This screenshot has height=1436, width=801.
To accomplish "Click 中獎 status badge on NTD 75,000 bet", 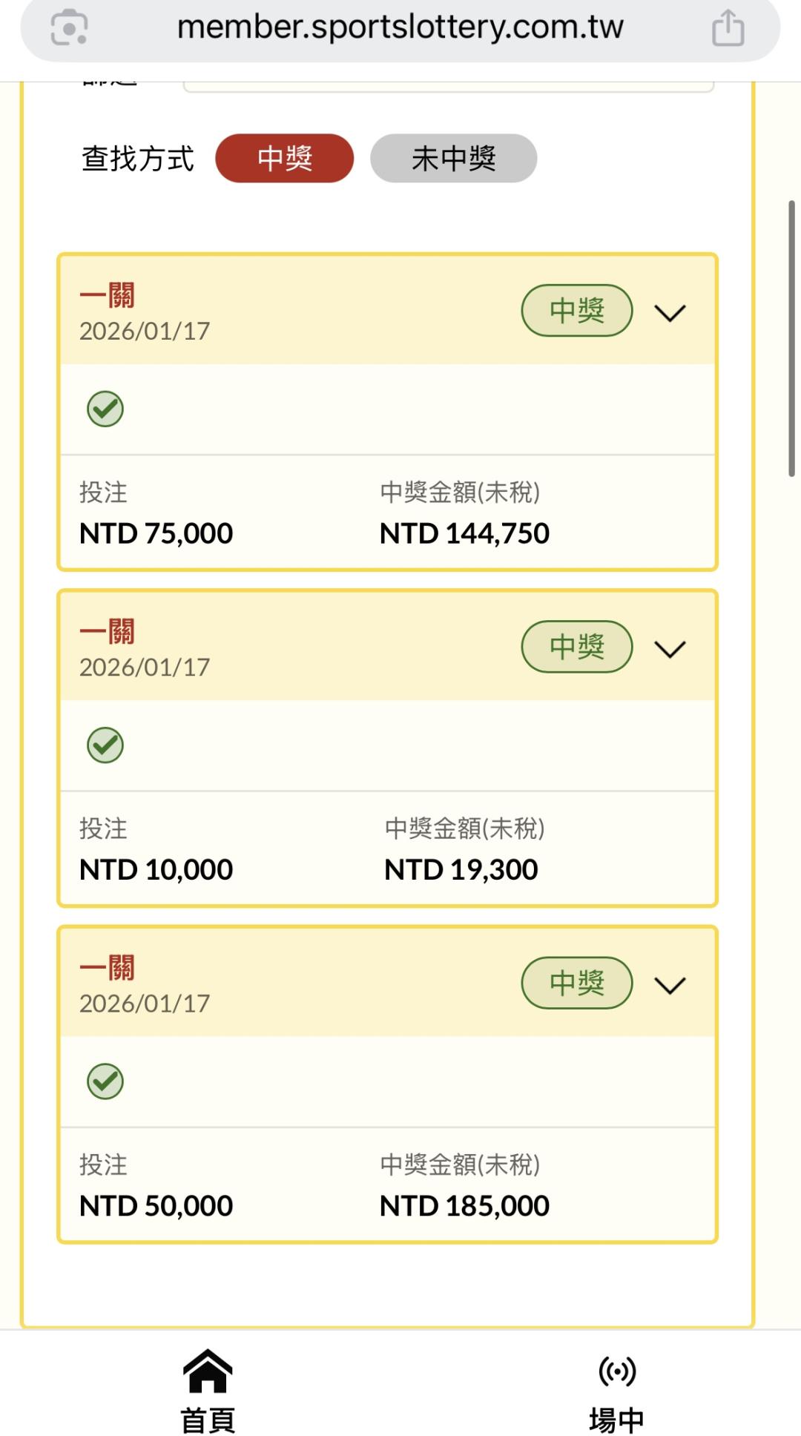I will 576,310.
